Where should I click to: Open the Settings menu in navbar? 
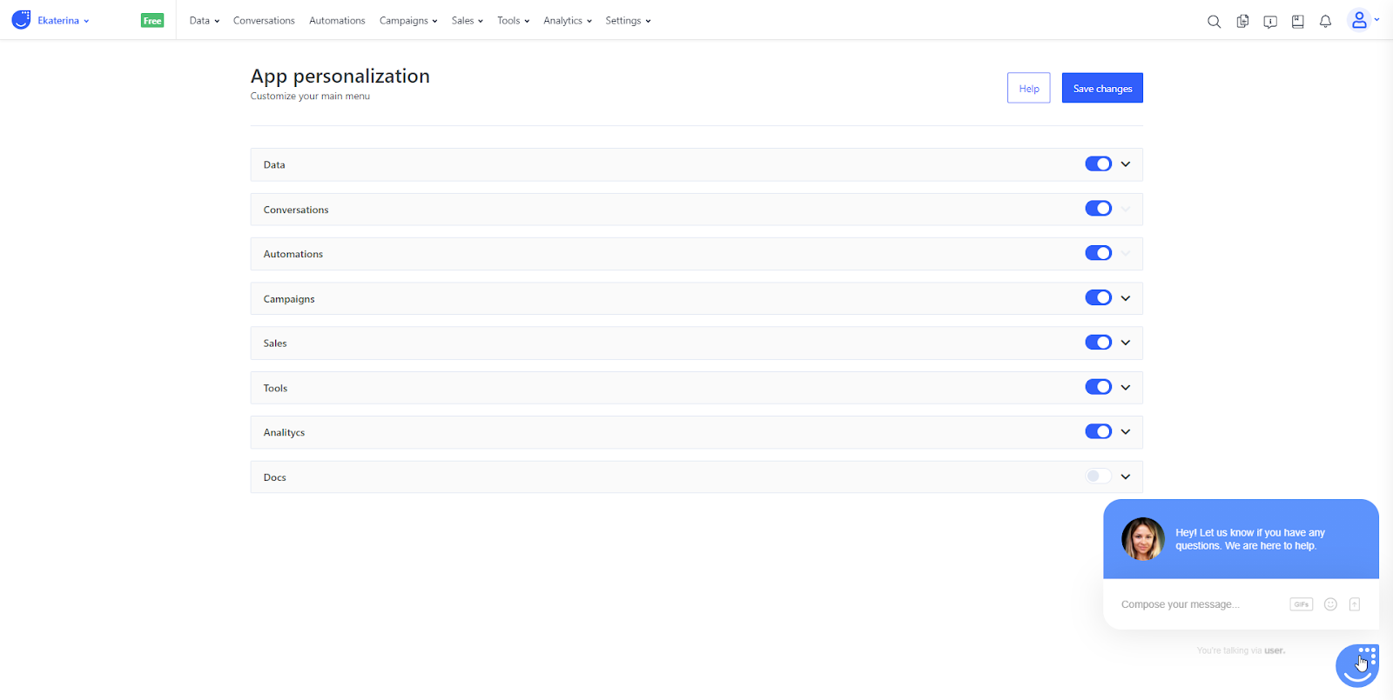[628, 21]
